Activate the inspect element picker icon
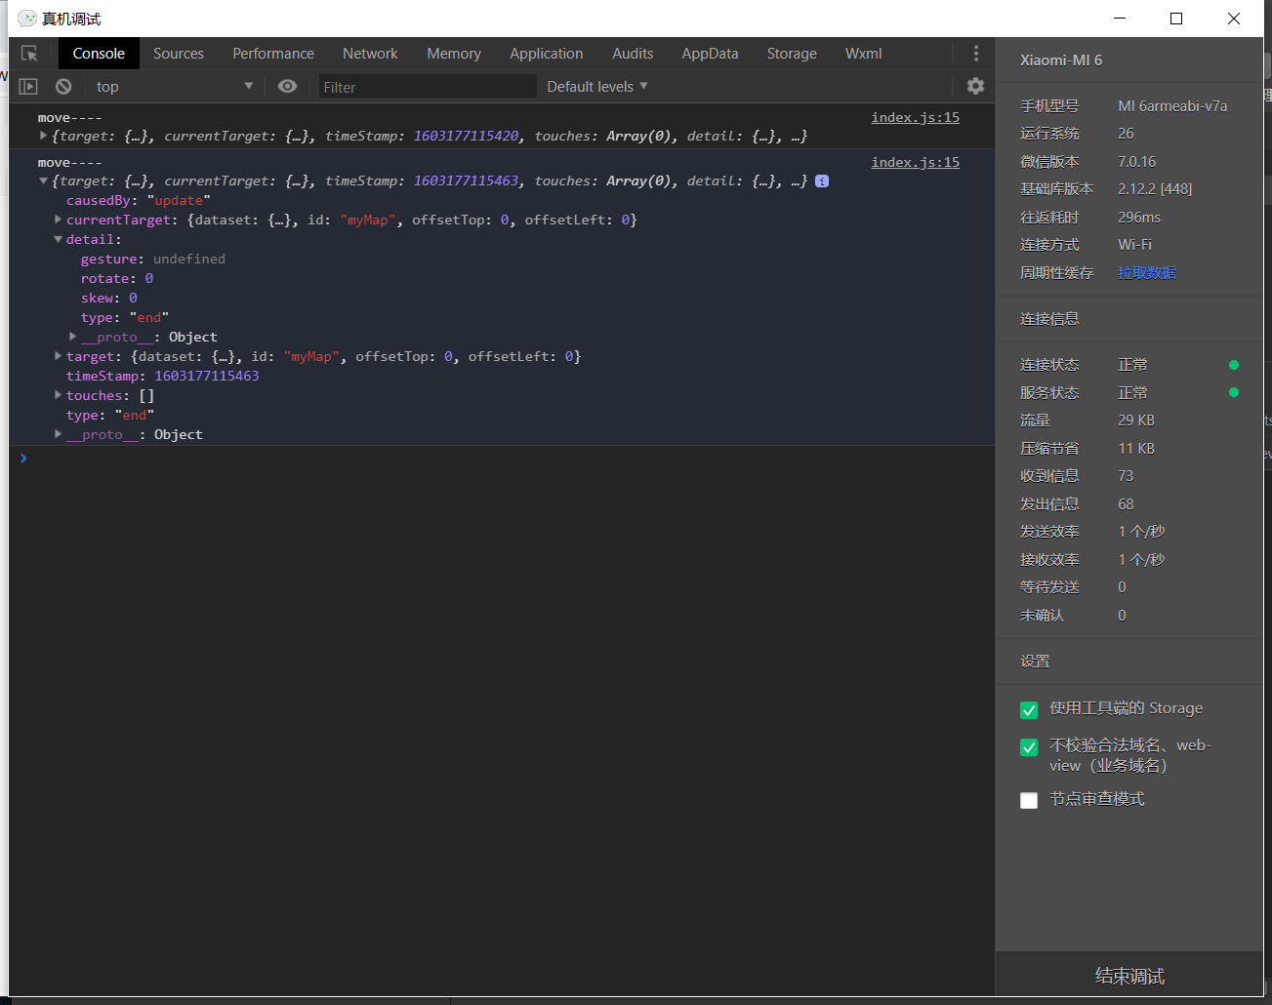Image resolution: width=1272 pixels, height=1005 pixels. tap(29, 54)
